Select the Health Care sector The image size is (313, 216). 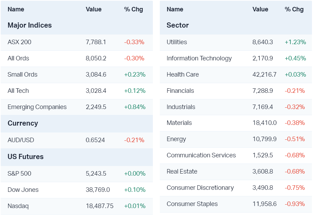pos(183,75)
